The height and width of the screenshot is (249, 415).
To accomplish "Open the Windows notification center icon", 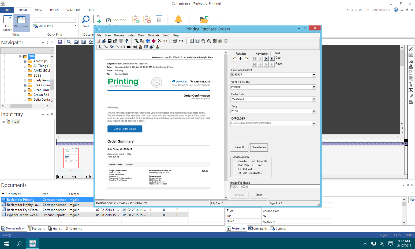I will tap(391, 244).
